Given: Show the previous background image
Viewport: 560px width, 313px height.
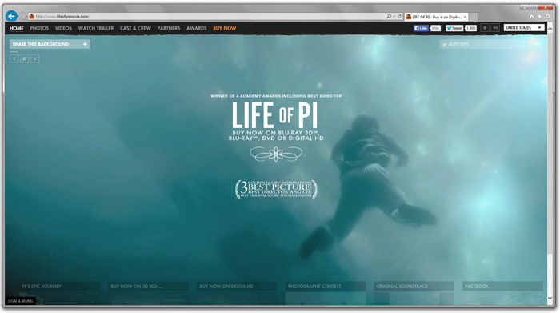Looking at the screenshot, I should click(x=14, y=58).
